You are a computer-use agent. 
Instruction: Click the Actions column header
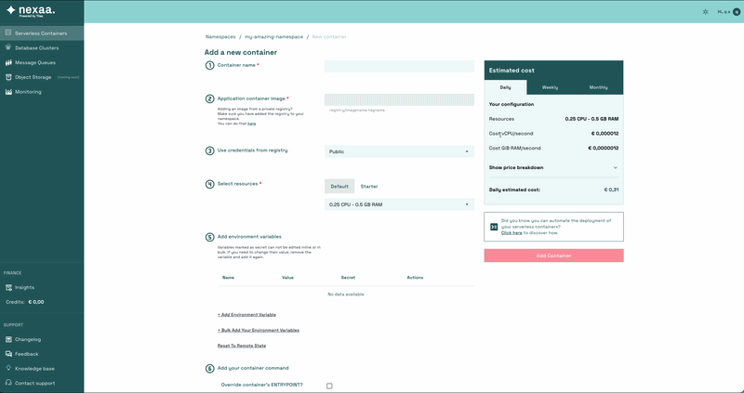(x=415, y=278)
